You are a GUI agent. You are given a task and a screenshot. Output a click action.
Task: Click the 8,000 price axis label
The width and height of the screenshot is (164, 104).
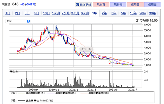[147, 25]
